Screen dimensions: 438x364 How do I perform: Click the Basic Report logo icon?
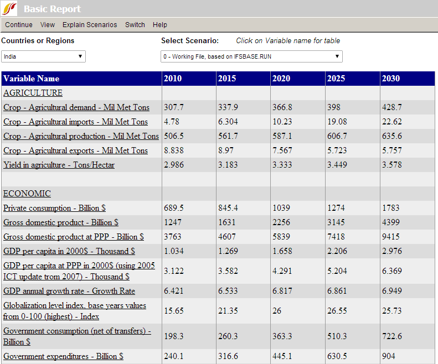[x=11, y=9]
